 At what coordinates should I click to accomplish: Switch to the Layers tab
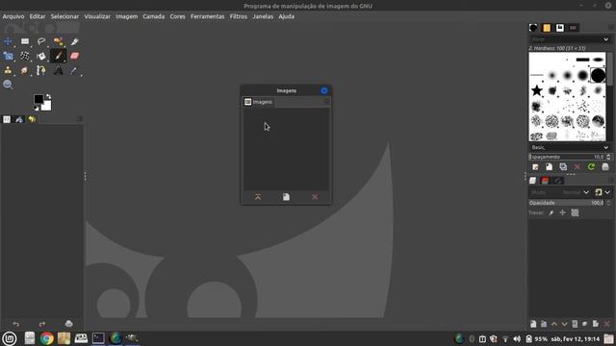click(x=532, y=181)
